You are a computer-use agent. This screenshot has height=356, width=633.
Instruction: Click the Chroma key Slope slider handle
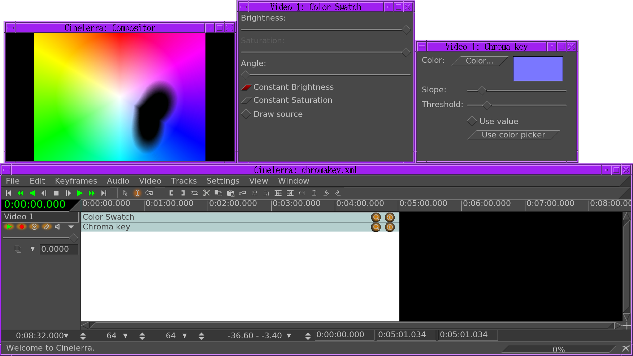click(x=482, y=91)
